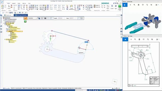Select Cutout 1 in the feature tree
The width and height of the screenshot is (162, 91).
[x=14, y=34]
